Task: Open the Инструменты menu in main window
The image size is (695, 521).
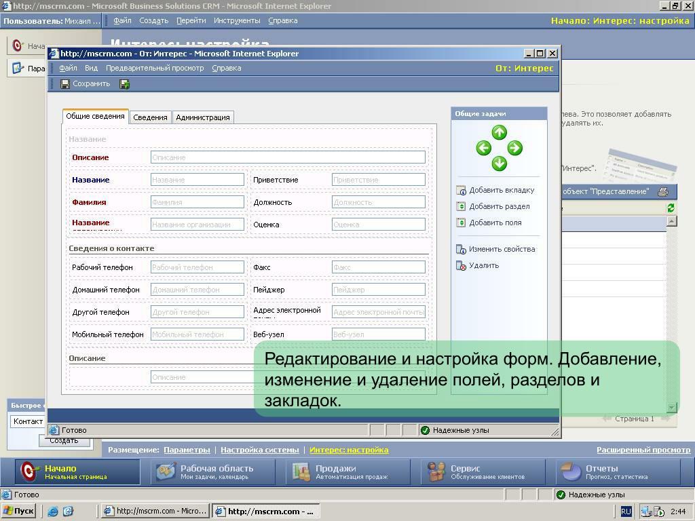Action: [x=237, y=20]
